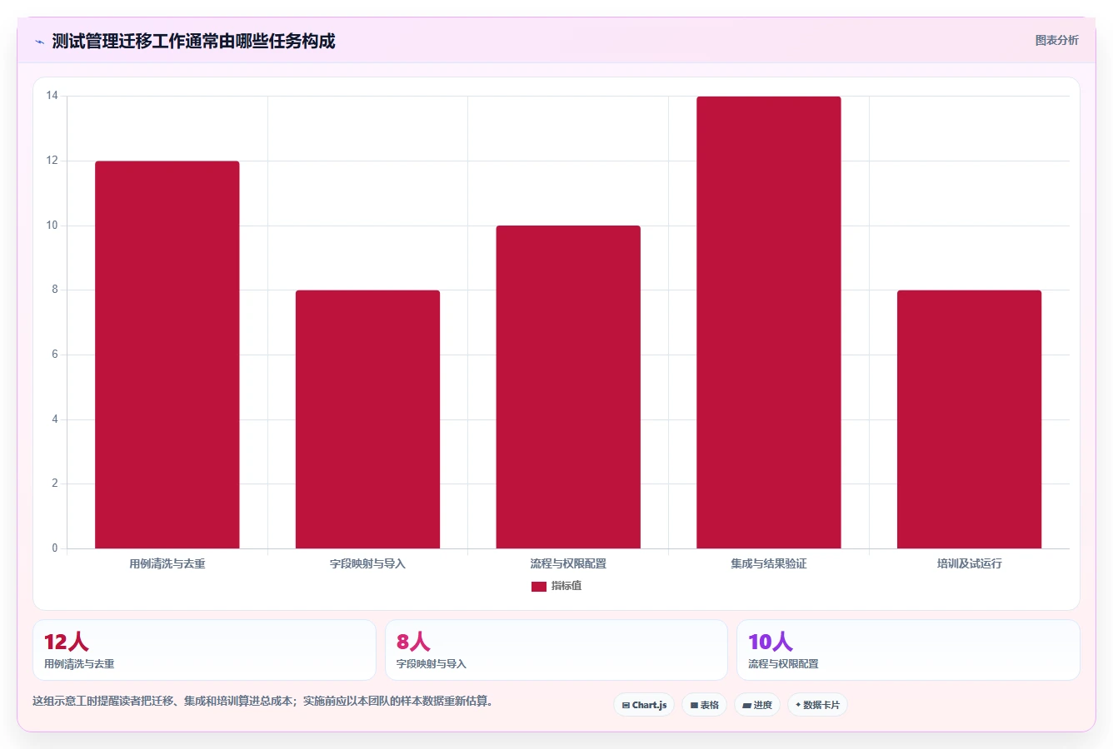Click the x-axis label 流程与权限配置
Viewport: 1113px width, 749px height.
point(568,563)
